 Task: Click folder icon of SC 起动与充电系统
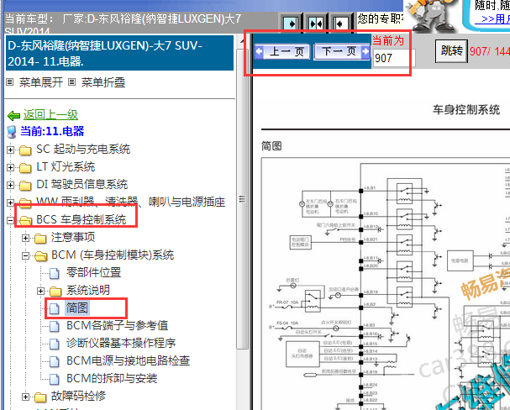[25, 150]
